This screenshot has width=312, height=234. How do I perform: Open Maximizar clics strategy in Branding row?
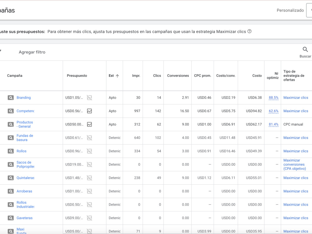(x=296, y=98)
